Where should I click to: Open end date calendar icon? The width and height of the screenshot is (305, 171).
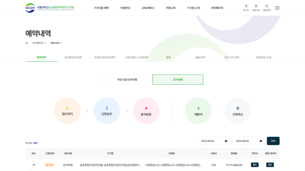(x=261, y=141)
